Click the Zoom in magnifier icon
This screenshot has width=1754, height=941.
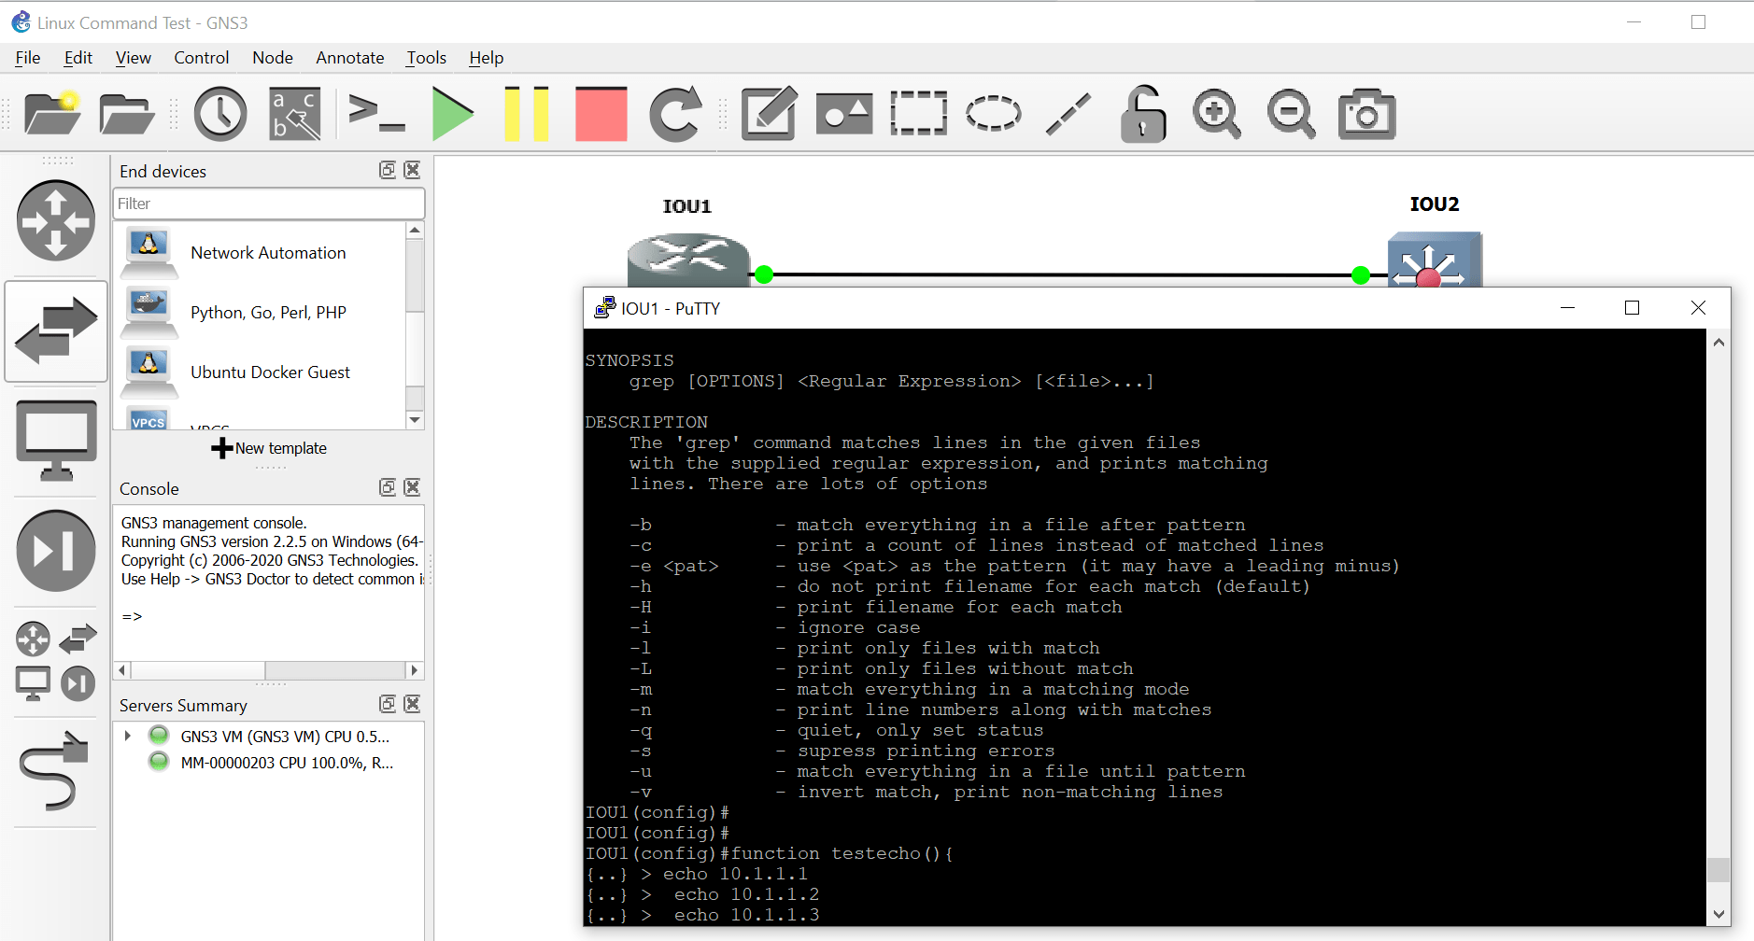click(x=1217, y=114)
